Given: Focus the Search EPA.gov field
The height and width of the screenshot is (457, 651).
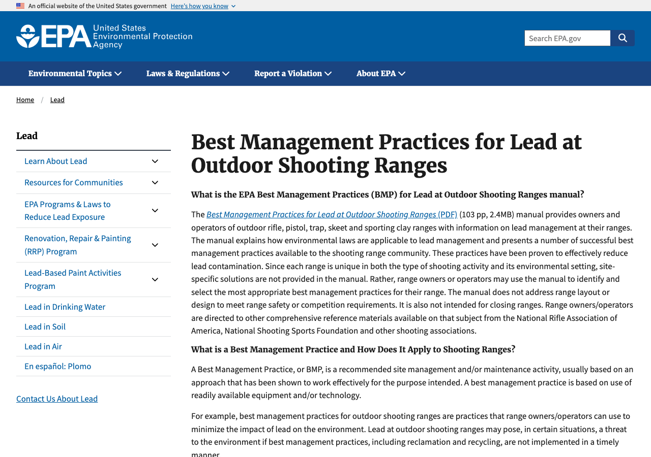Looking at the screenshot, I should tap(568, 38).
